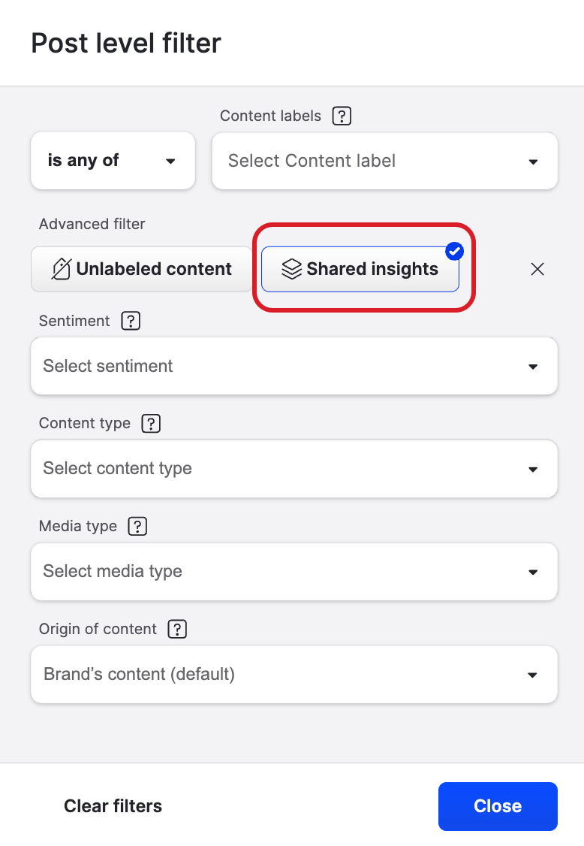Open the Content type help tooltip
The height and width of the screenshot is (846, 584).
point(151,423)
